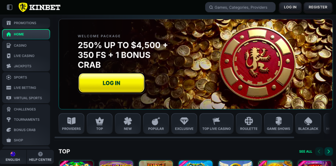Open the Exclusive diamond category
This screenshot has height=166, width=336.
pos(184,124)
